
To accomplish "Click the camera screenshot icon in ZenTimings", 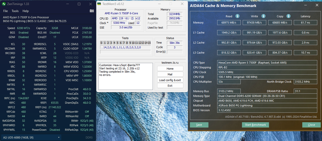I will (x=92, y=11).
